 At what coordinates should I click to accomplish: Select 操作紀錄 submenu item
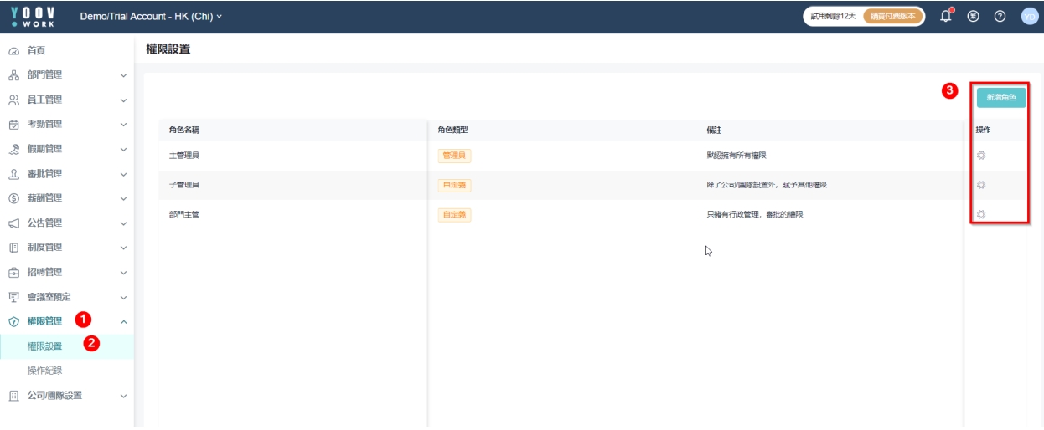click(x=44, y=371)
